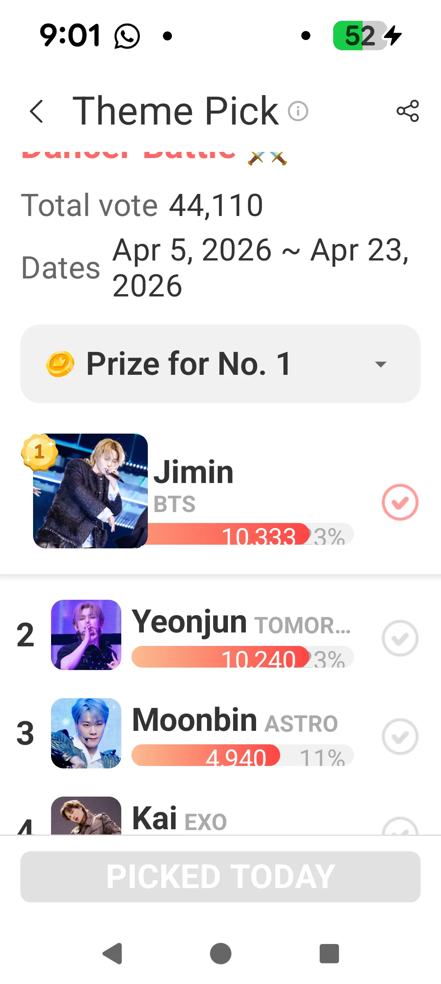
Task: Select the vote checkmark for Yeonjun
Action: point(400,638)
